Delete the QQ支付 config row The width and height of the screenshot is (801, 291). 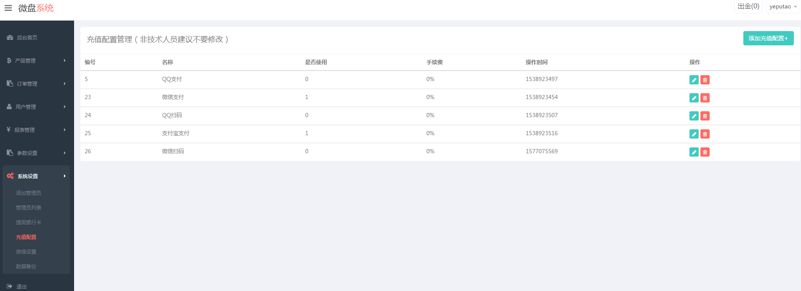point(705,80)
